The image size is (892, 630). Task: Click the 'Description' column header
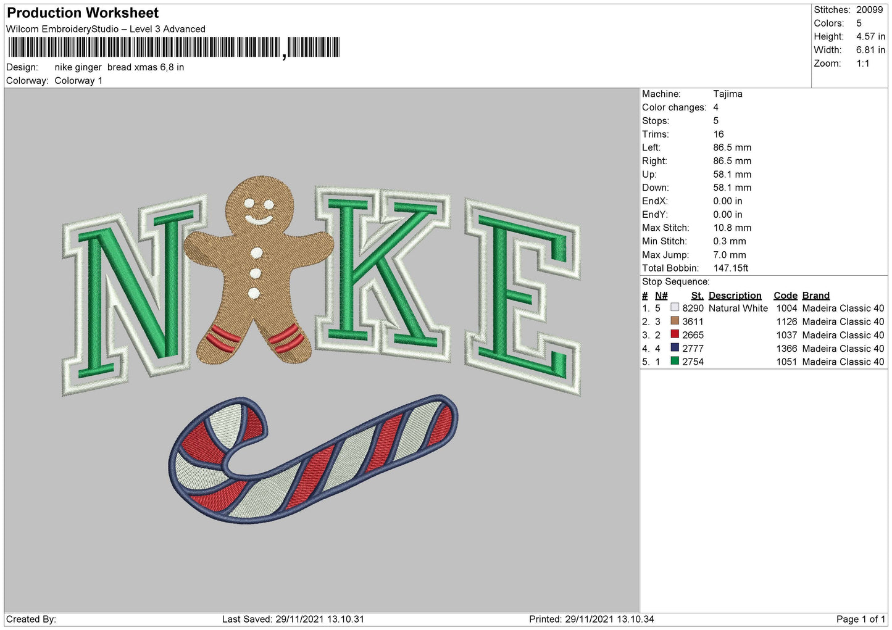[x=735, y=296]
